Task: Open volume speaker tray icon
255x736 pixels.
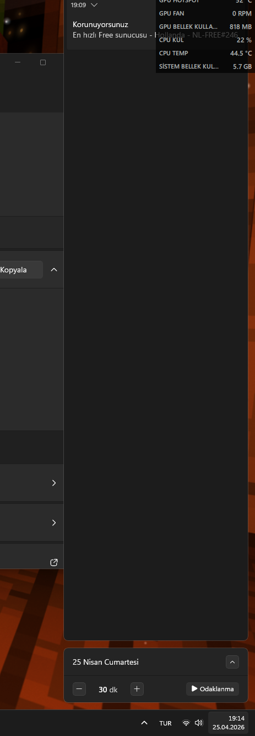Action: pos(199,723)
